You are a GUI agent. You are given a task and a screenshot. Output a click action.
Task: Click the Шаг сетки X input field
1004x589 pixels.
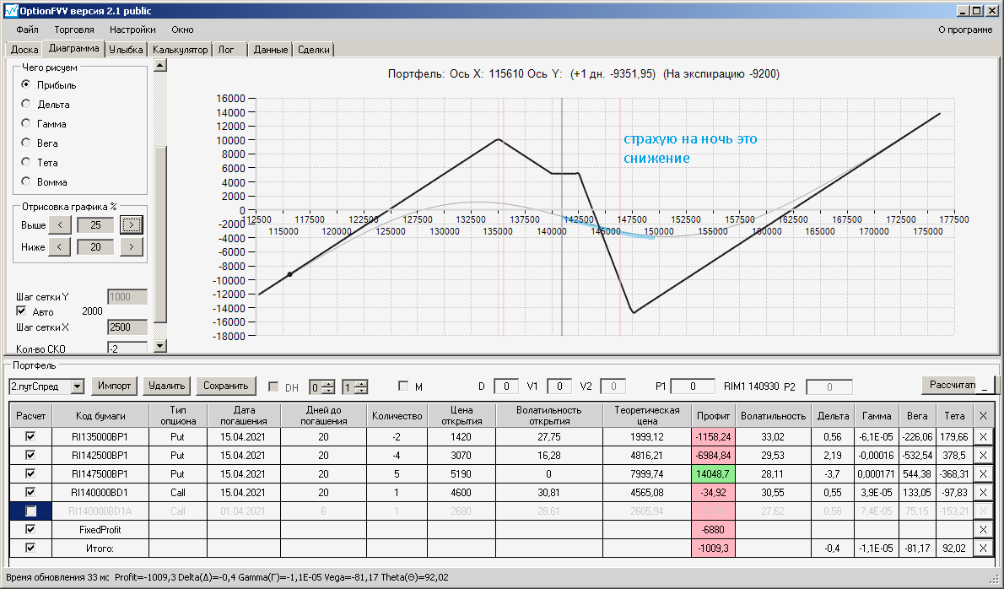click(x=127, y=327)
